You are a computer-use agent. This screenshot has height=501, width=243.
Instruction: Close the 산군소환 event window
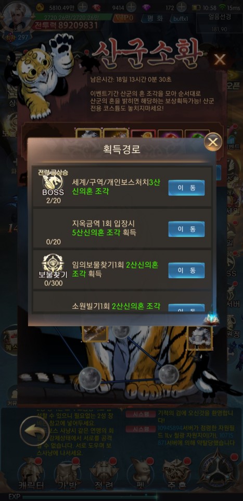(220, 59)
